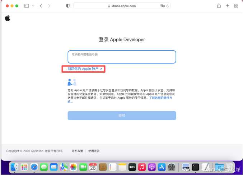
Task: Go back to the previous page
Action: click(x=41, y=6)
